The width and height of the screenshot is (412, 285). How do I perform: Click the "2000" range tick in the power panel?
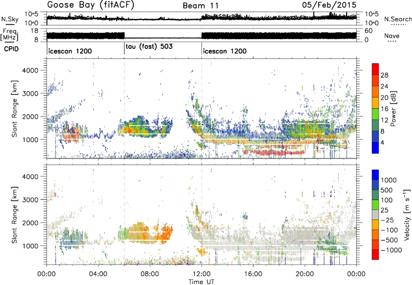30,116
